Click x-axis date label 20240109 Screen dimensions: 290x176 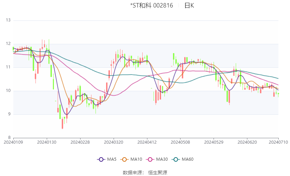[13, 142]
